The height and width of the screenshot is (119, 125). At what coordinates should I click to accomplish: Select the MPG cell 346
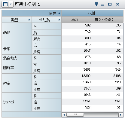107,70
